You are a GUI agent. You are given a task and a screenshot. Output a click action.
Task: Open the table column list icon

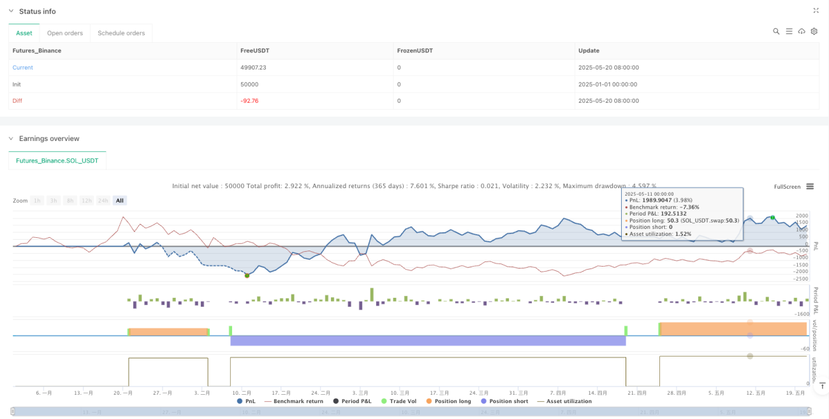pyautogui.click(x=789, y=31)
